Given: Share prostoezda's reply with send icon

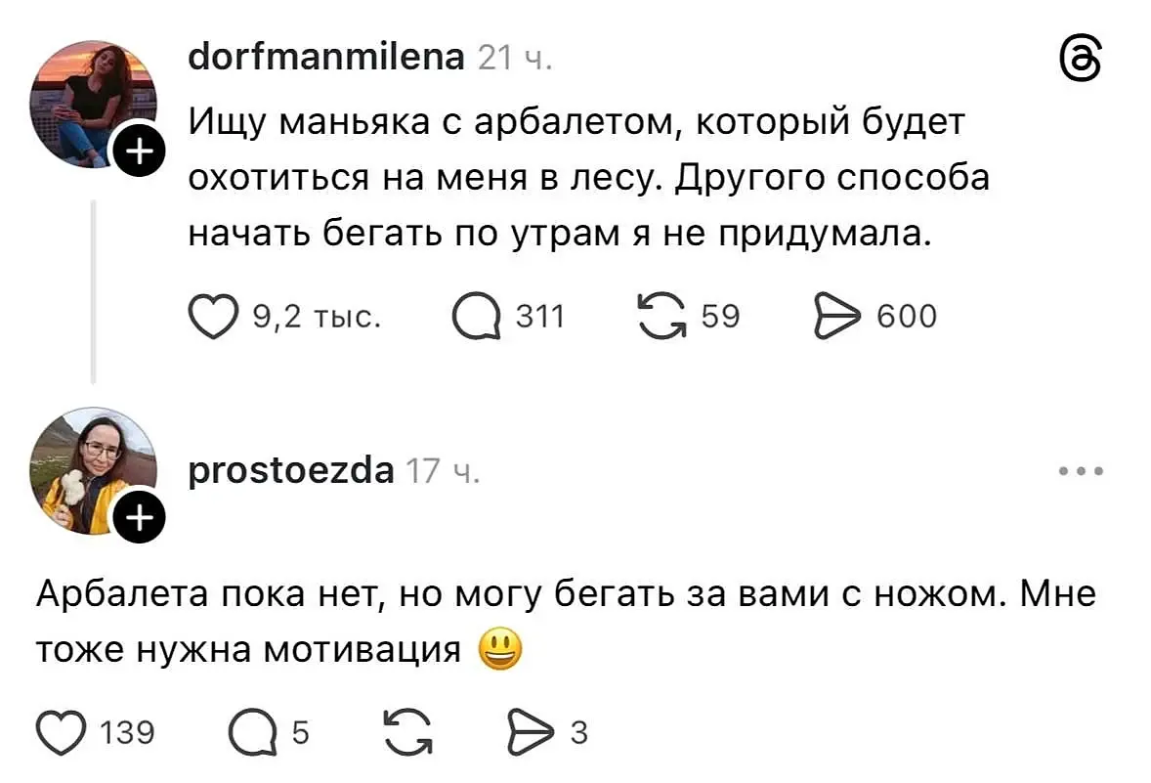Looking at the screenshot, I should (531, 732).
